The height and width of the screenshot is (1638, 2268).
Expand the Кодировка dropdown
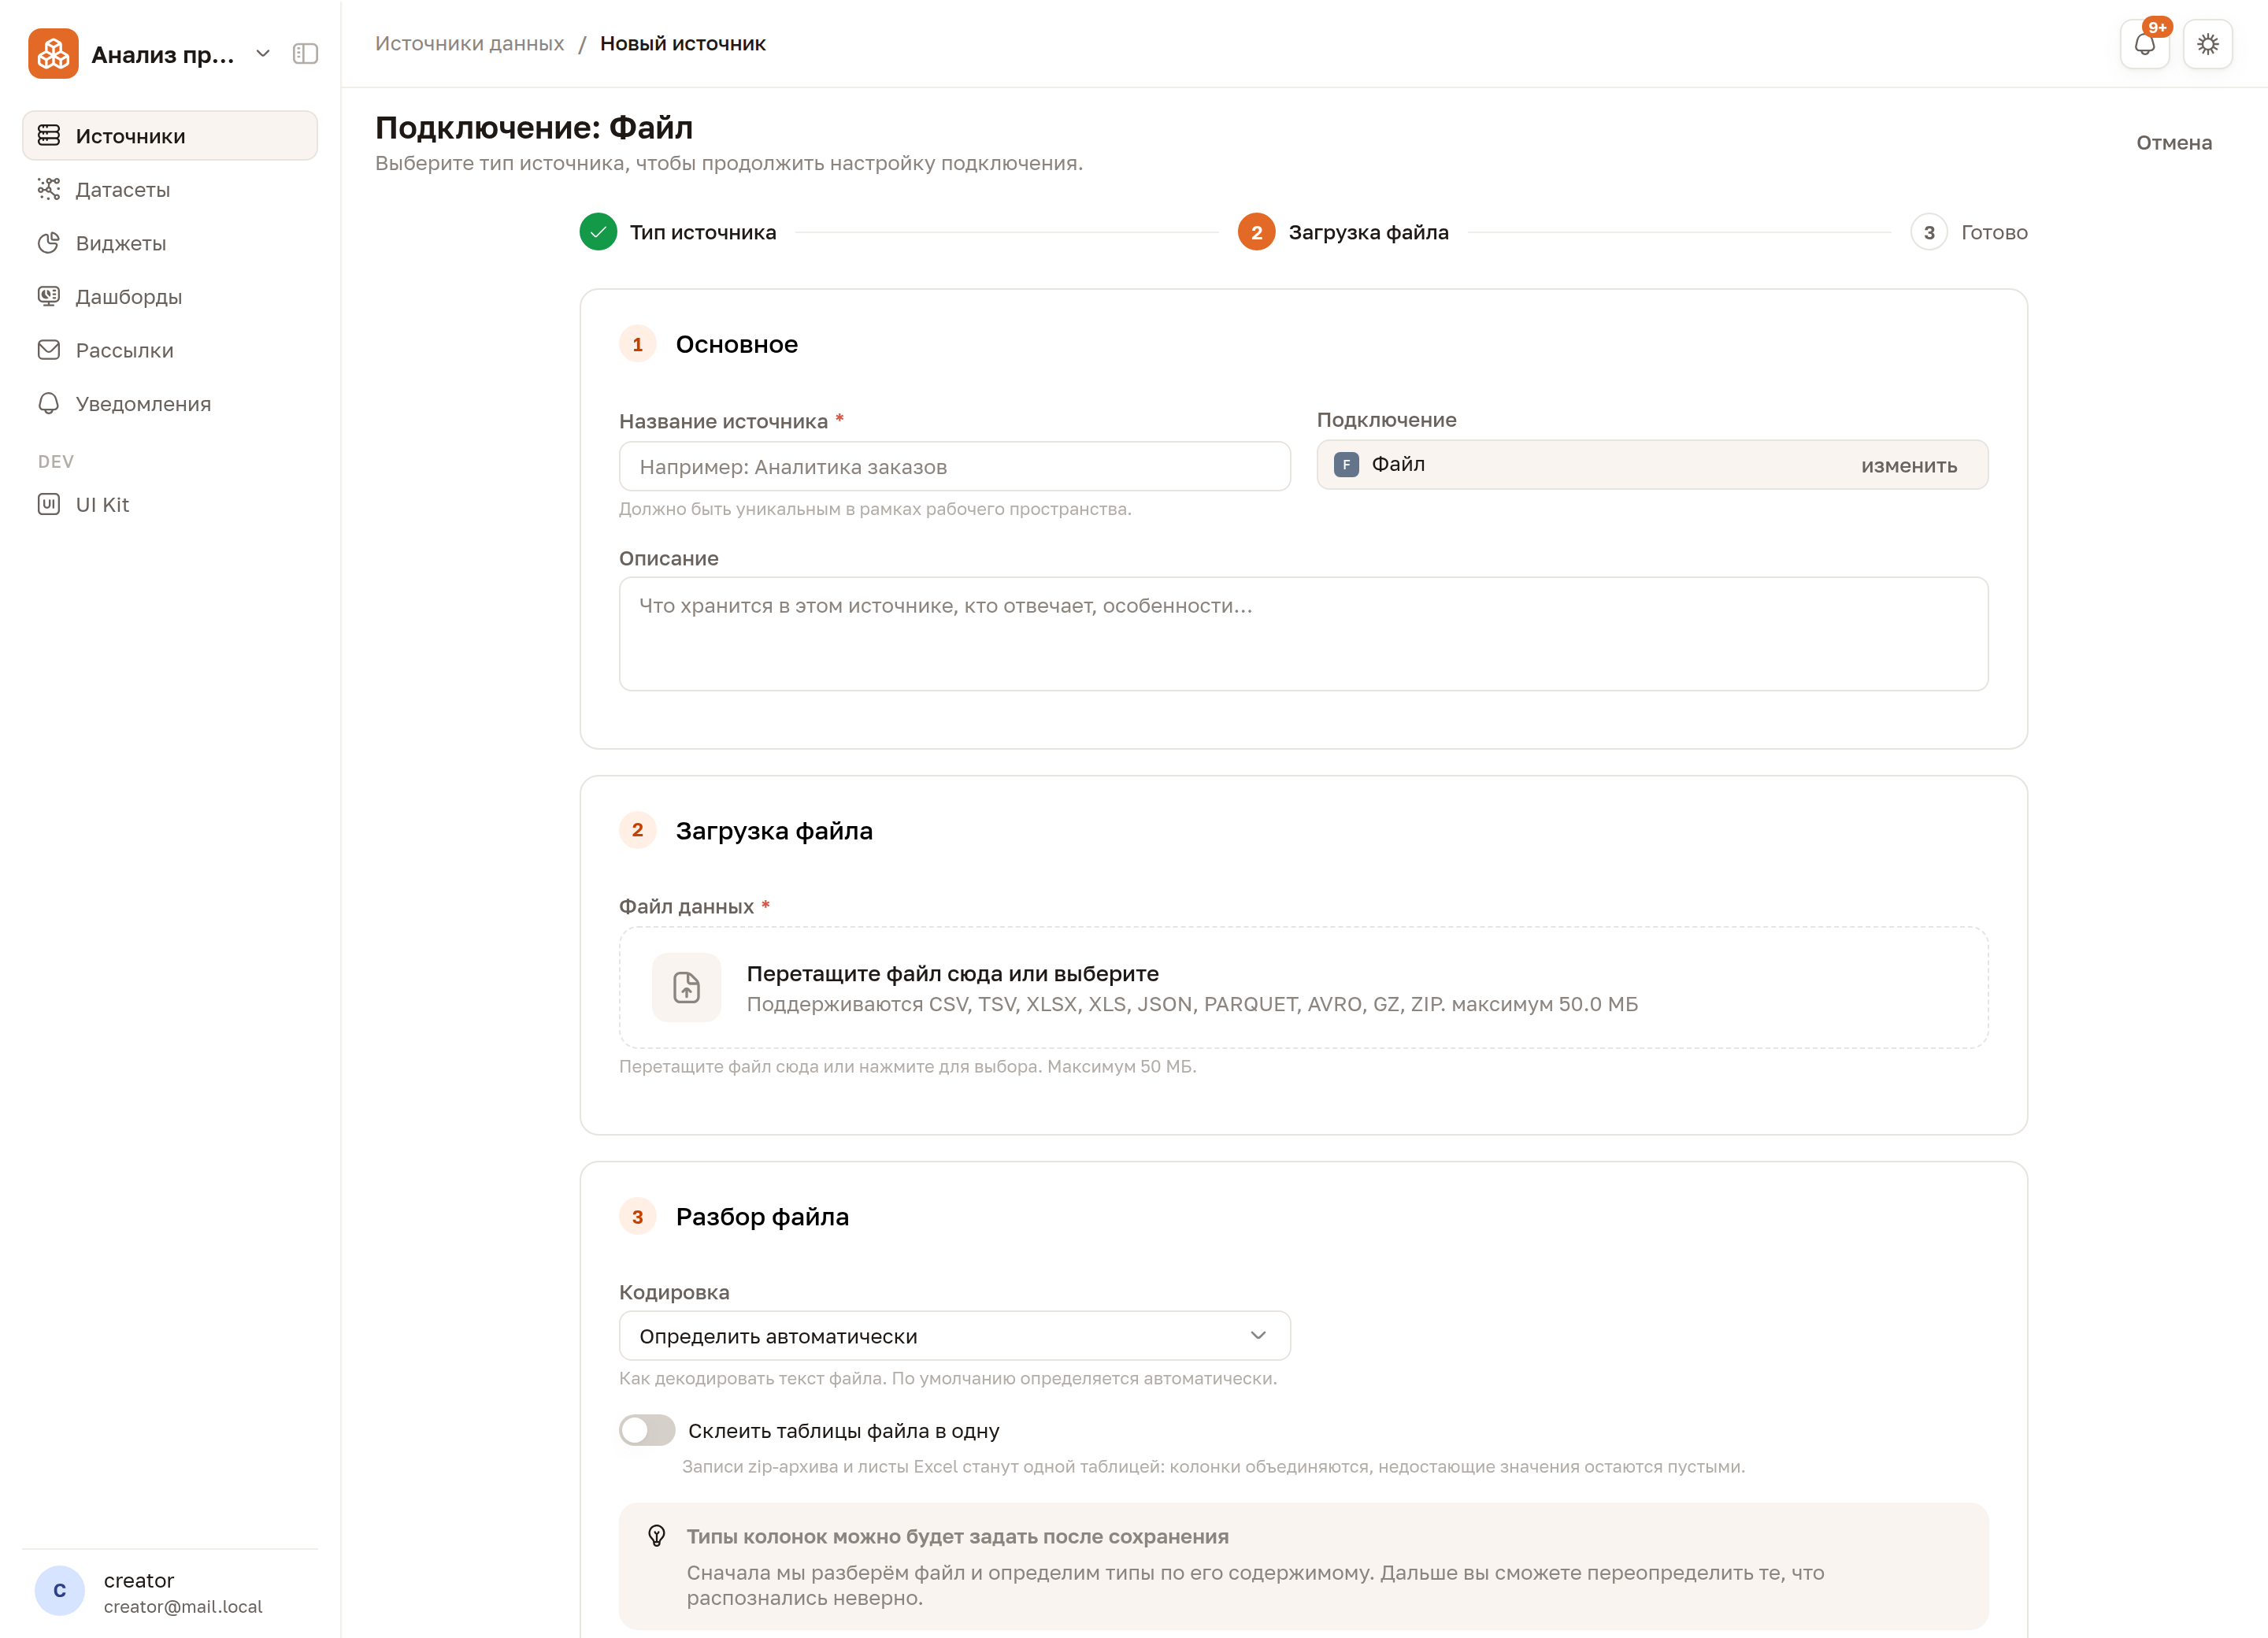pos(955,1336)
